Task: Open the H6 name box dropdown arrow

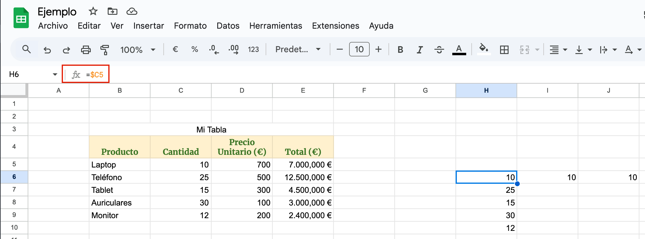Action: point(55,75)
